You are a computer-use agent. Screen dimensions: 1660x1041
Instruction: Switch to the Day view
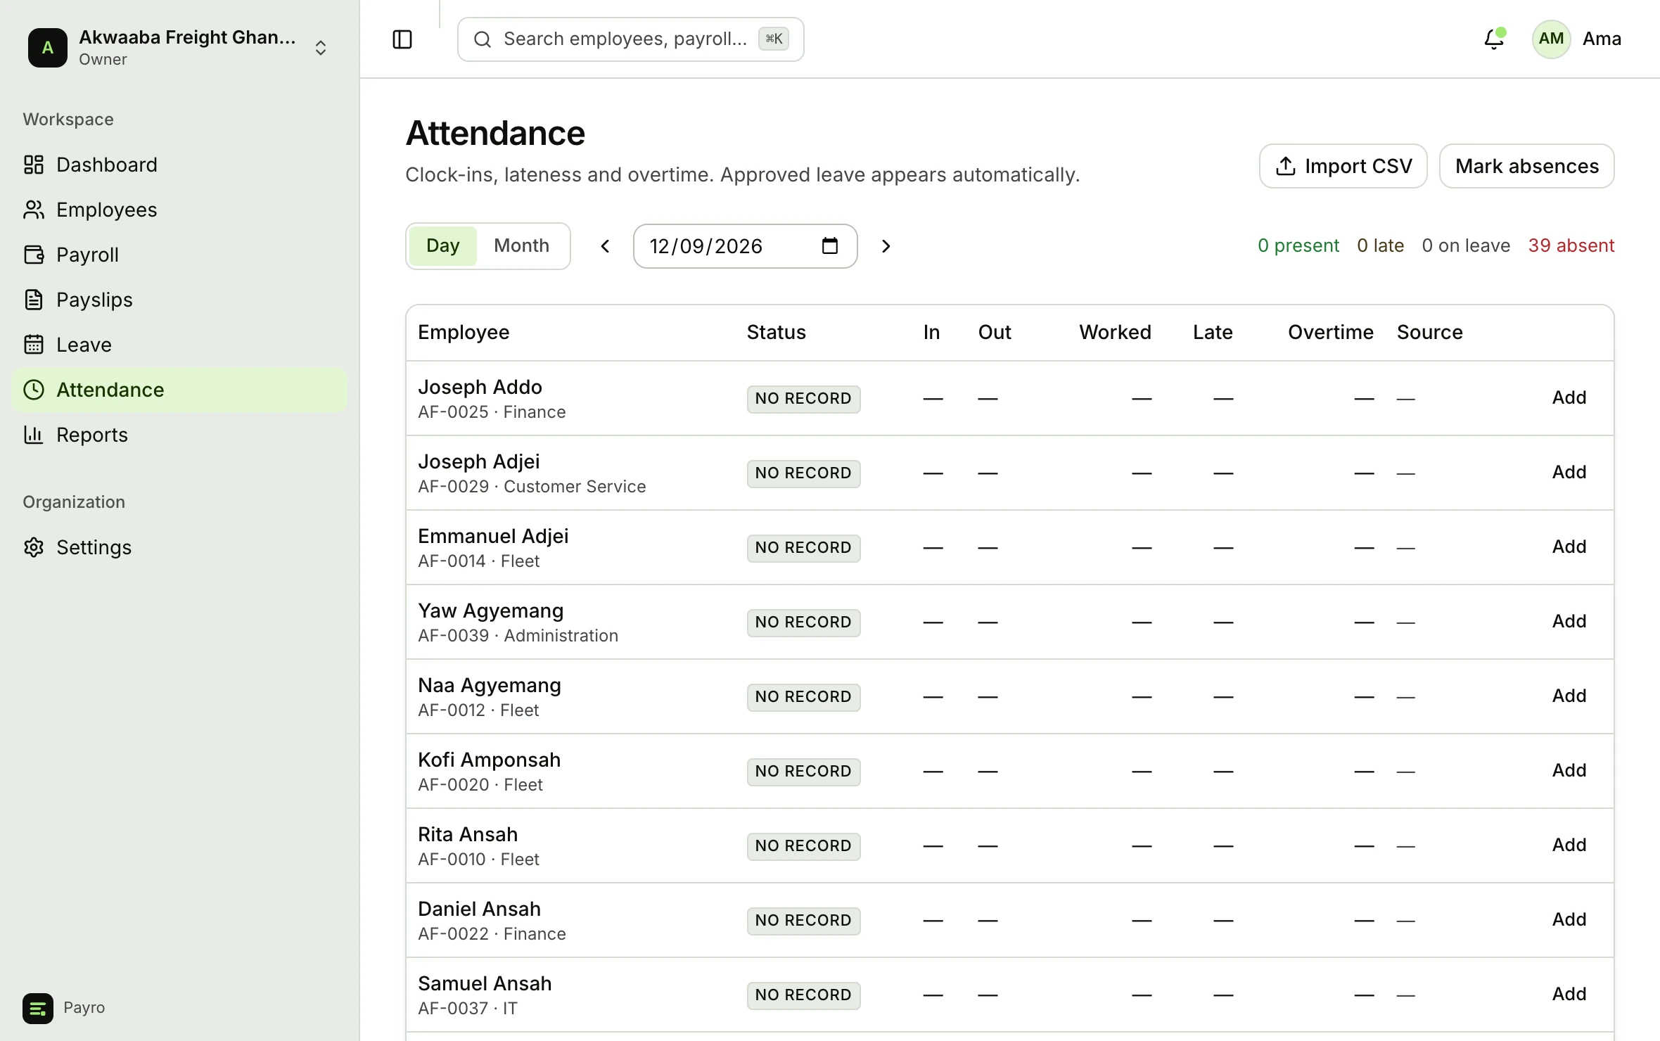tap(443, 245)
